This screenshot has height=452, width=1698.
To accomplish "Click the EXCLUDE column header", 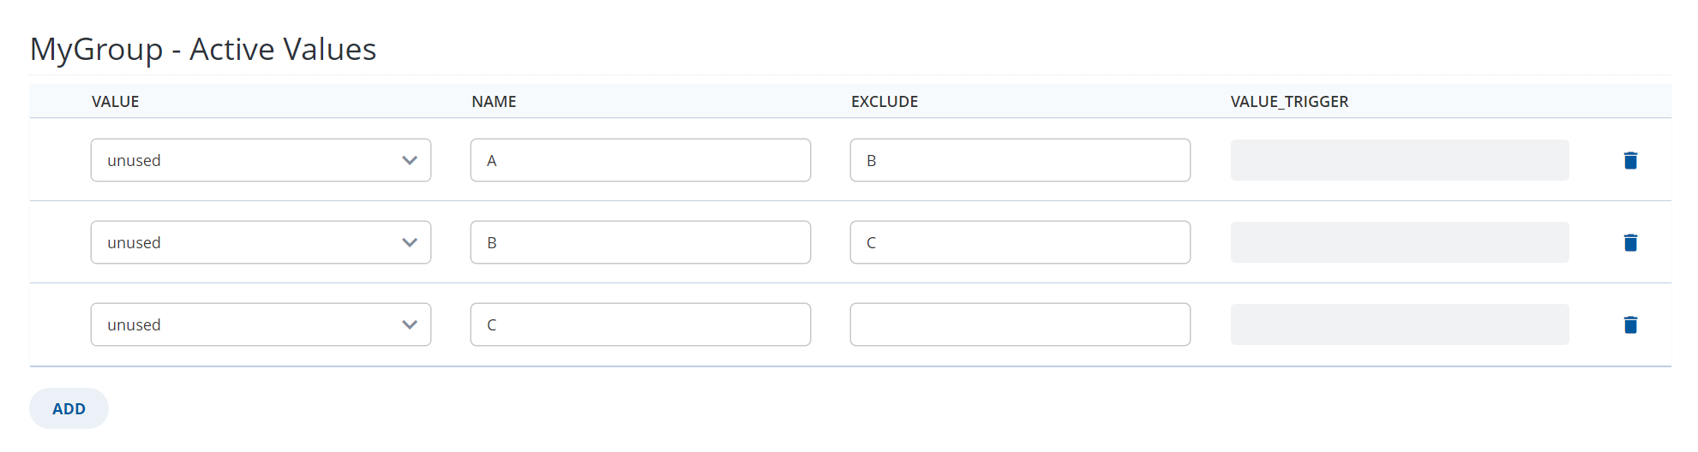I will (885, 102).
